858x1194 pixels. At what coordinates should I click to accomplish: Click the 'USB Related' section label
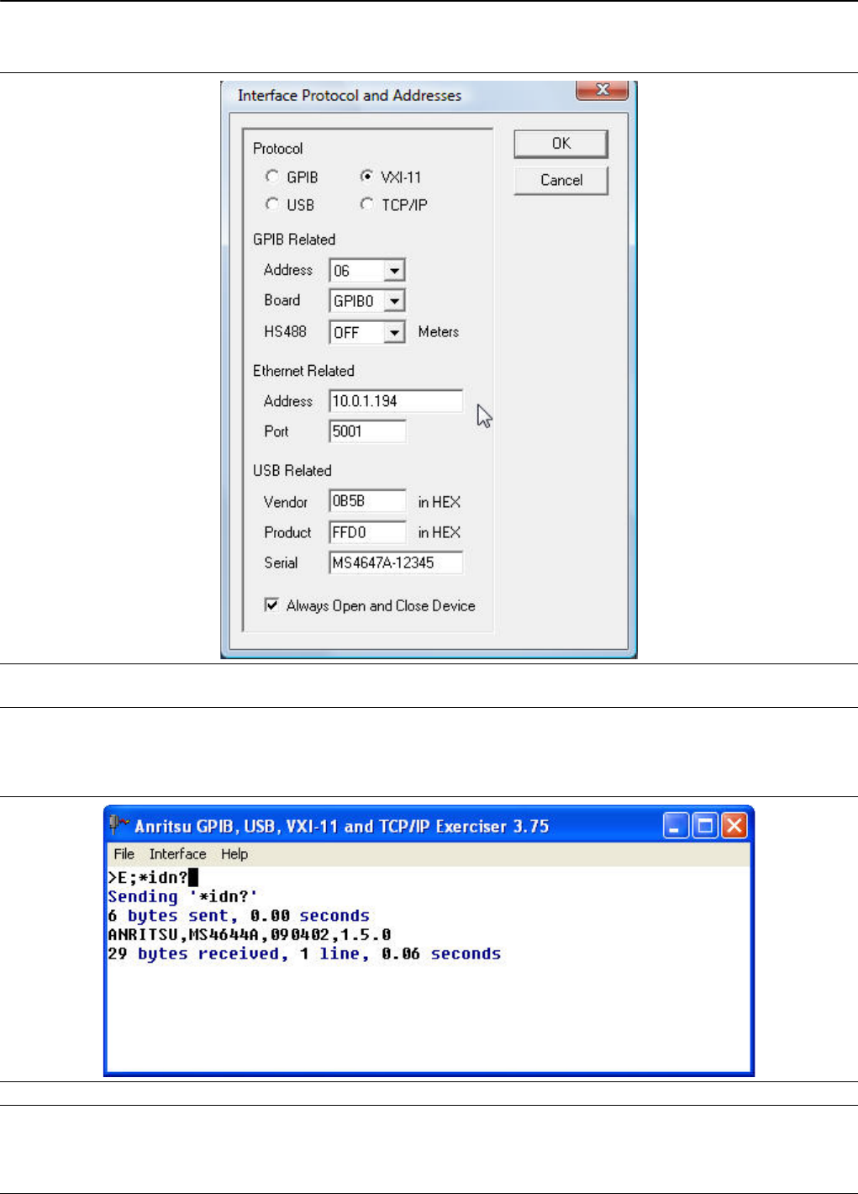point(292,471)
